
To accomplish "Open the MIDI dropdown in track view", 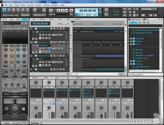I will tap(69, 19).
